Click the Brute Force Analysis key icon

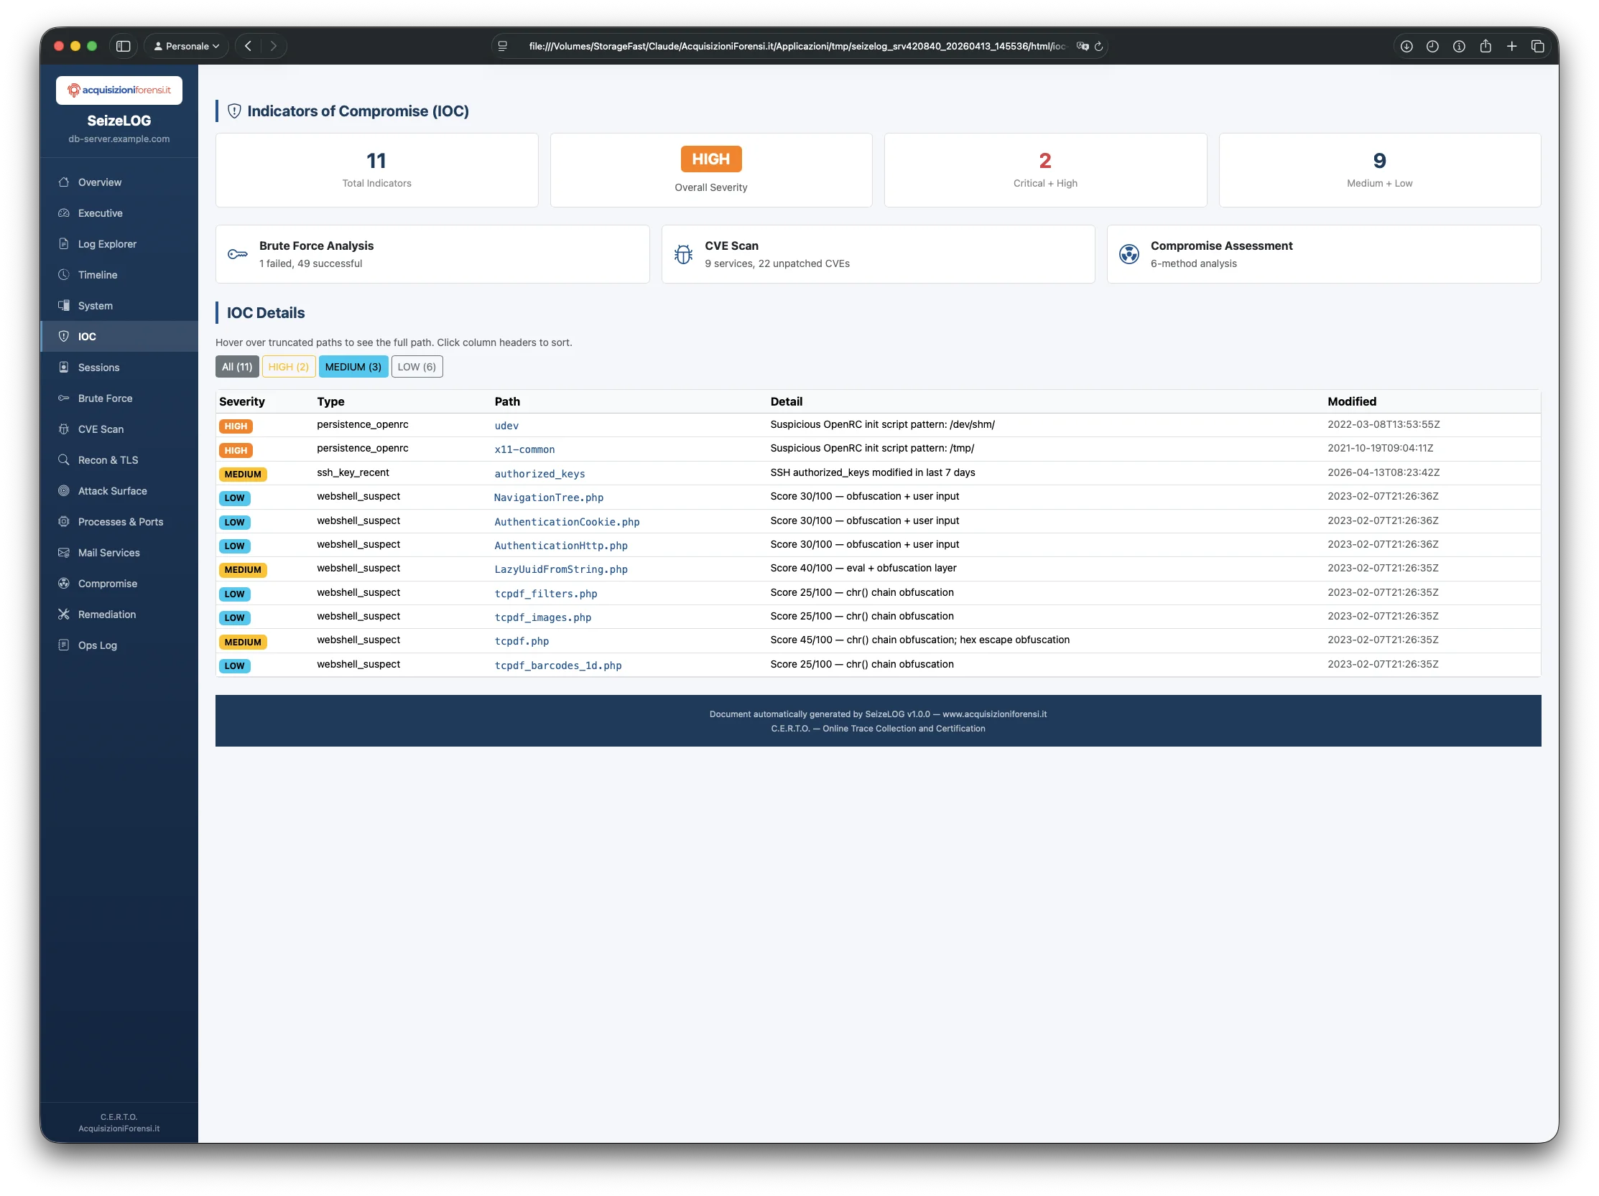point(238,254)
